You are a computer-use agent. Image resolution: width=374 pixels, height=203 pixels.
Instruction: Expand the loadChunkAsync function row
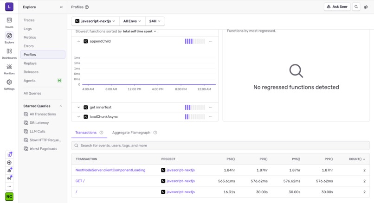pyautogui.click(x=78, y=117)
